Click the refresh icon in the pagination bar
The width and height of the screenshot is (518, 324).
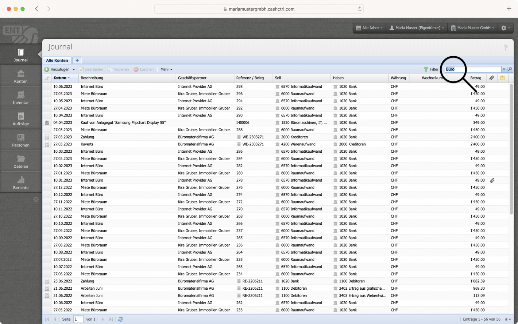click(x=120, y=319)
